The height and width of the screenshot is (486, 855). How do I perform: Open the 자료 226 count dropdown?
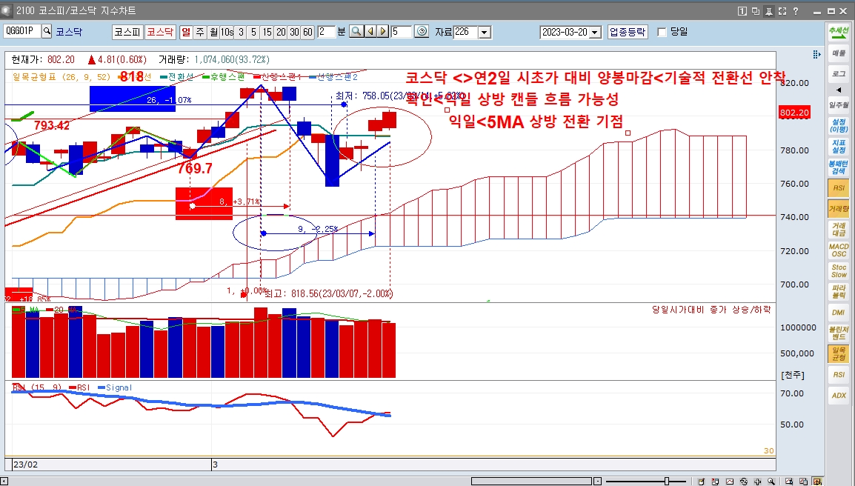point(484,32)
